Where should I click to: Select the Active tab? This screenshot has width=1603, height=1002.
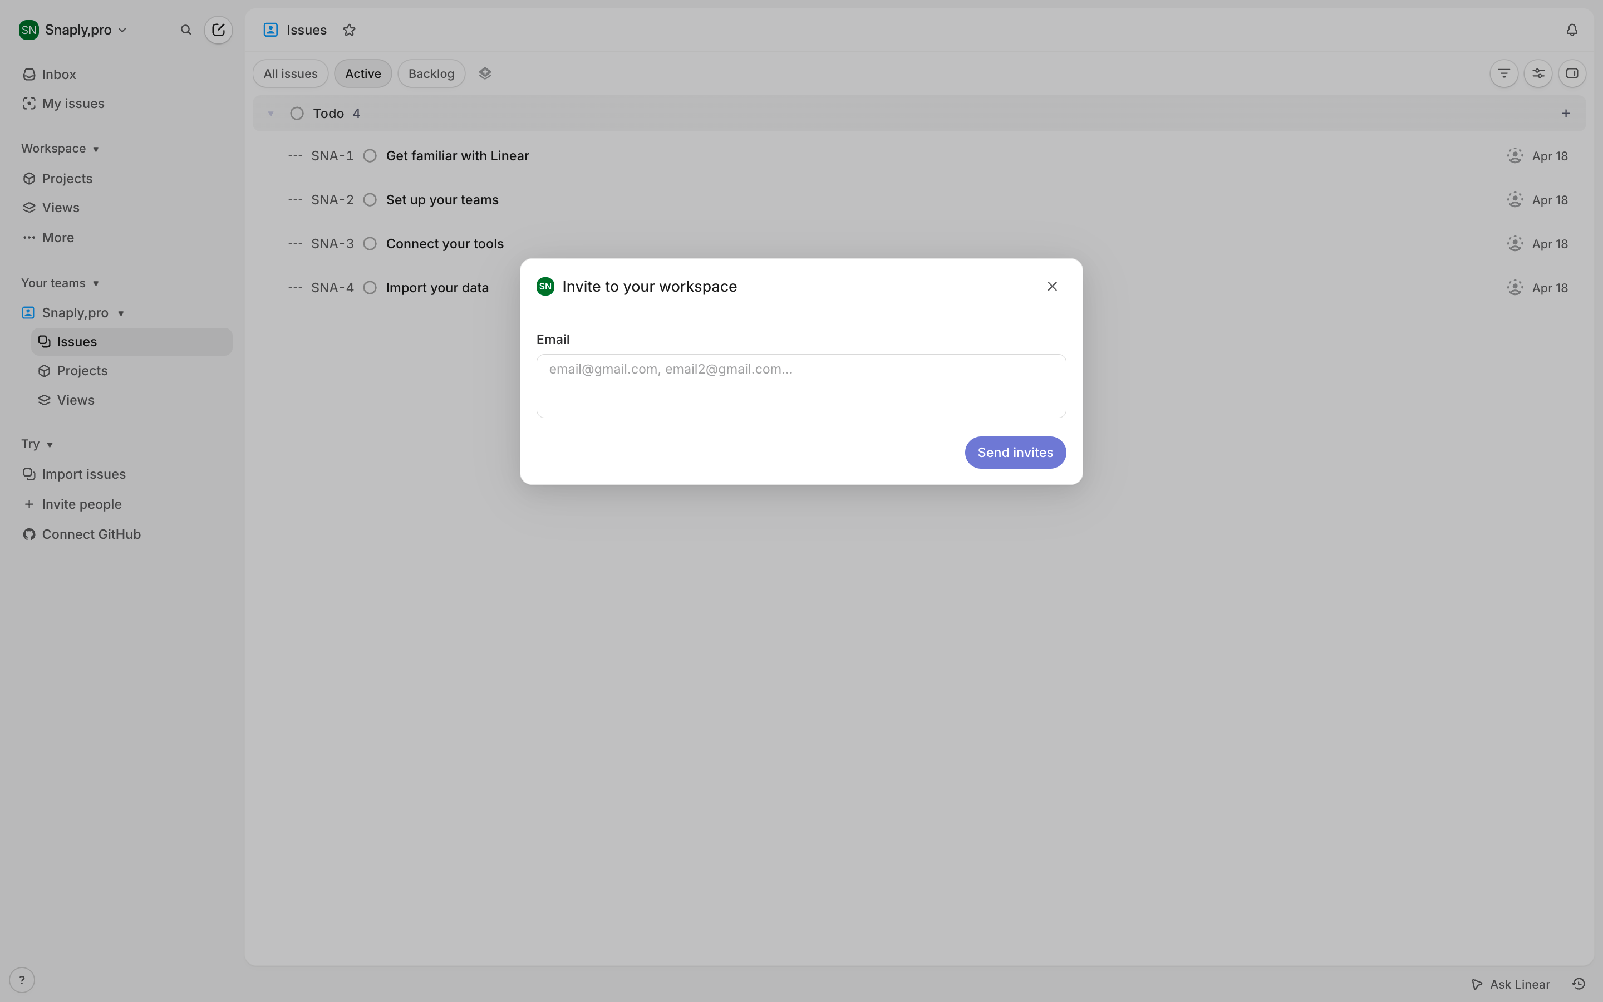(363, 73)
